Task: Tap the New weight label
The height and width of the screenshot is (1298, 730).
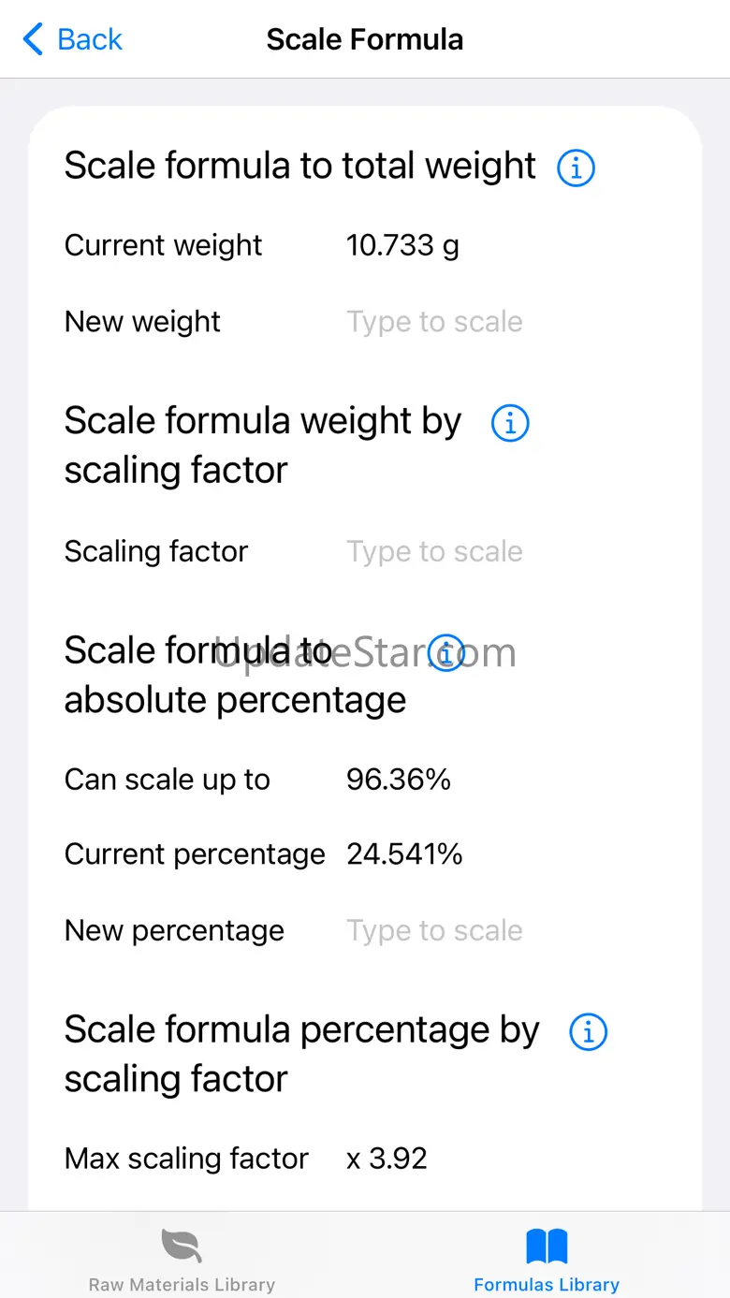Action: click(142, 322)
